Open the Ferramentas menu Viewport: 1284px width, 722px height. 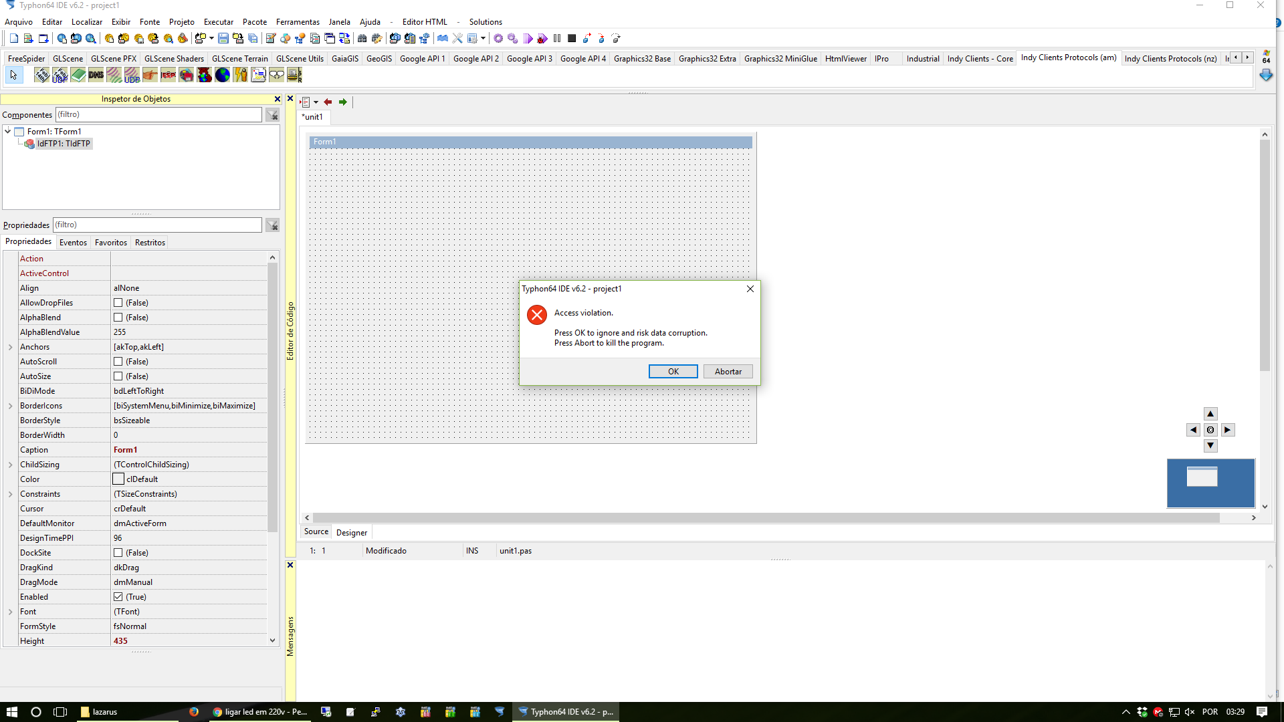(x=298, y=22)
